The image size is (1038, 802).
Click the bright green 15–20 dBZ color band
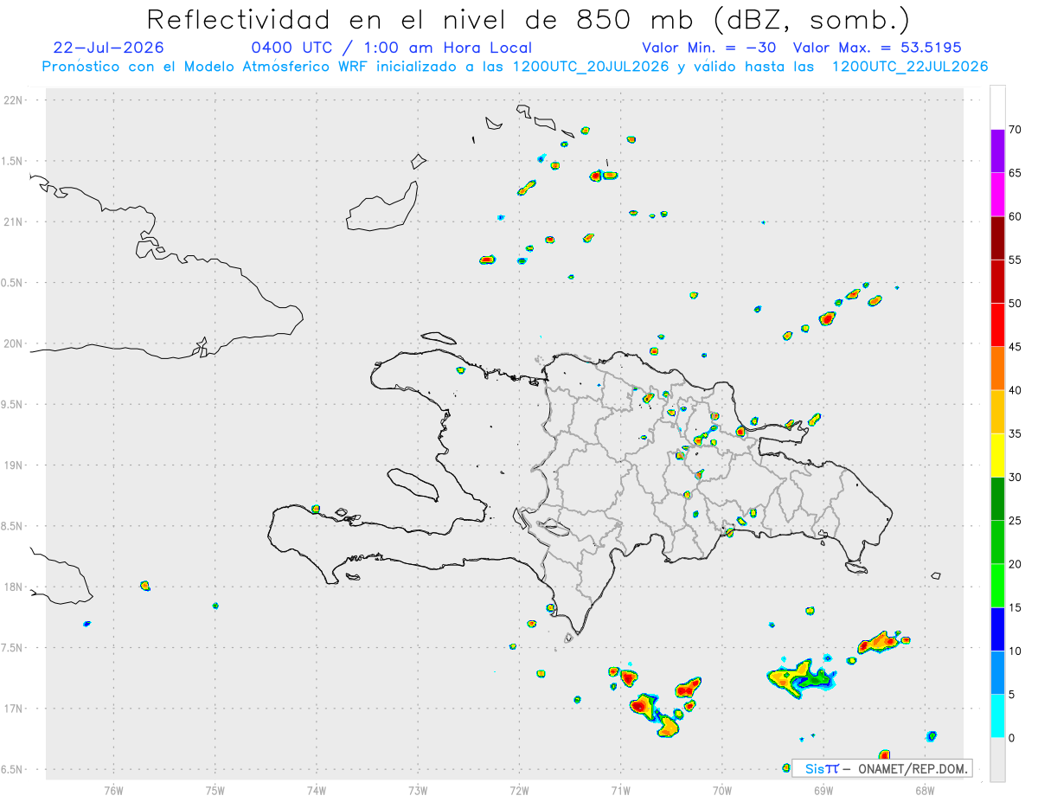(x=997, y=586)
